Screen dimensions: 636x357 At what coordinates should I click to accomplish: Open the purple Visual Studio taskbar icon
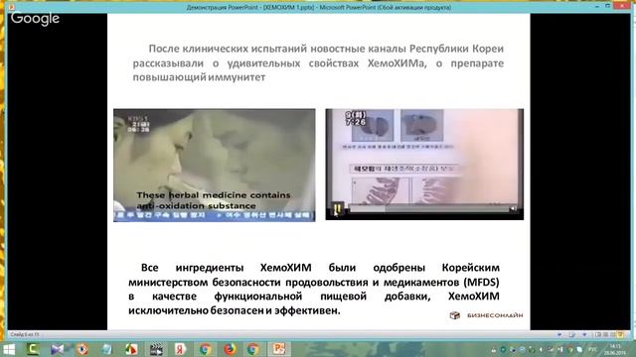pyautogui.click(x=58, y=349)
